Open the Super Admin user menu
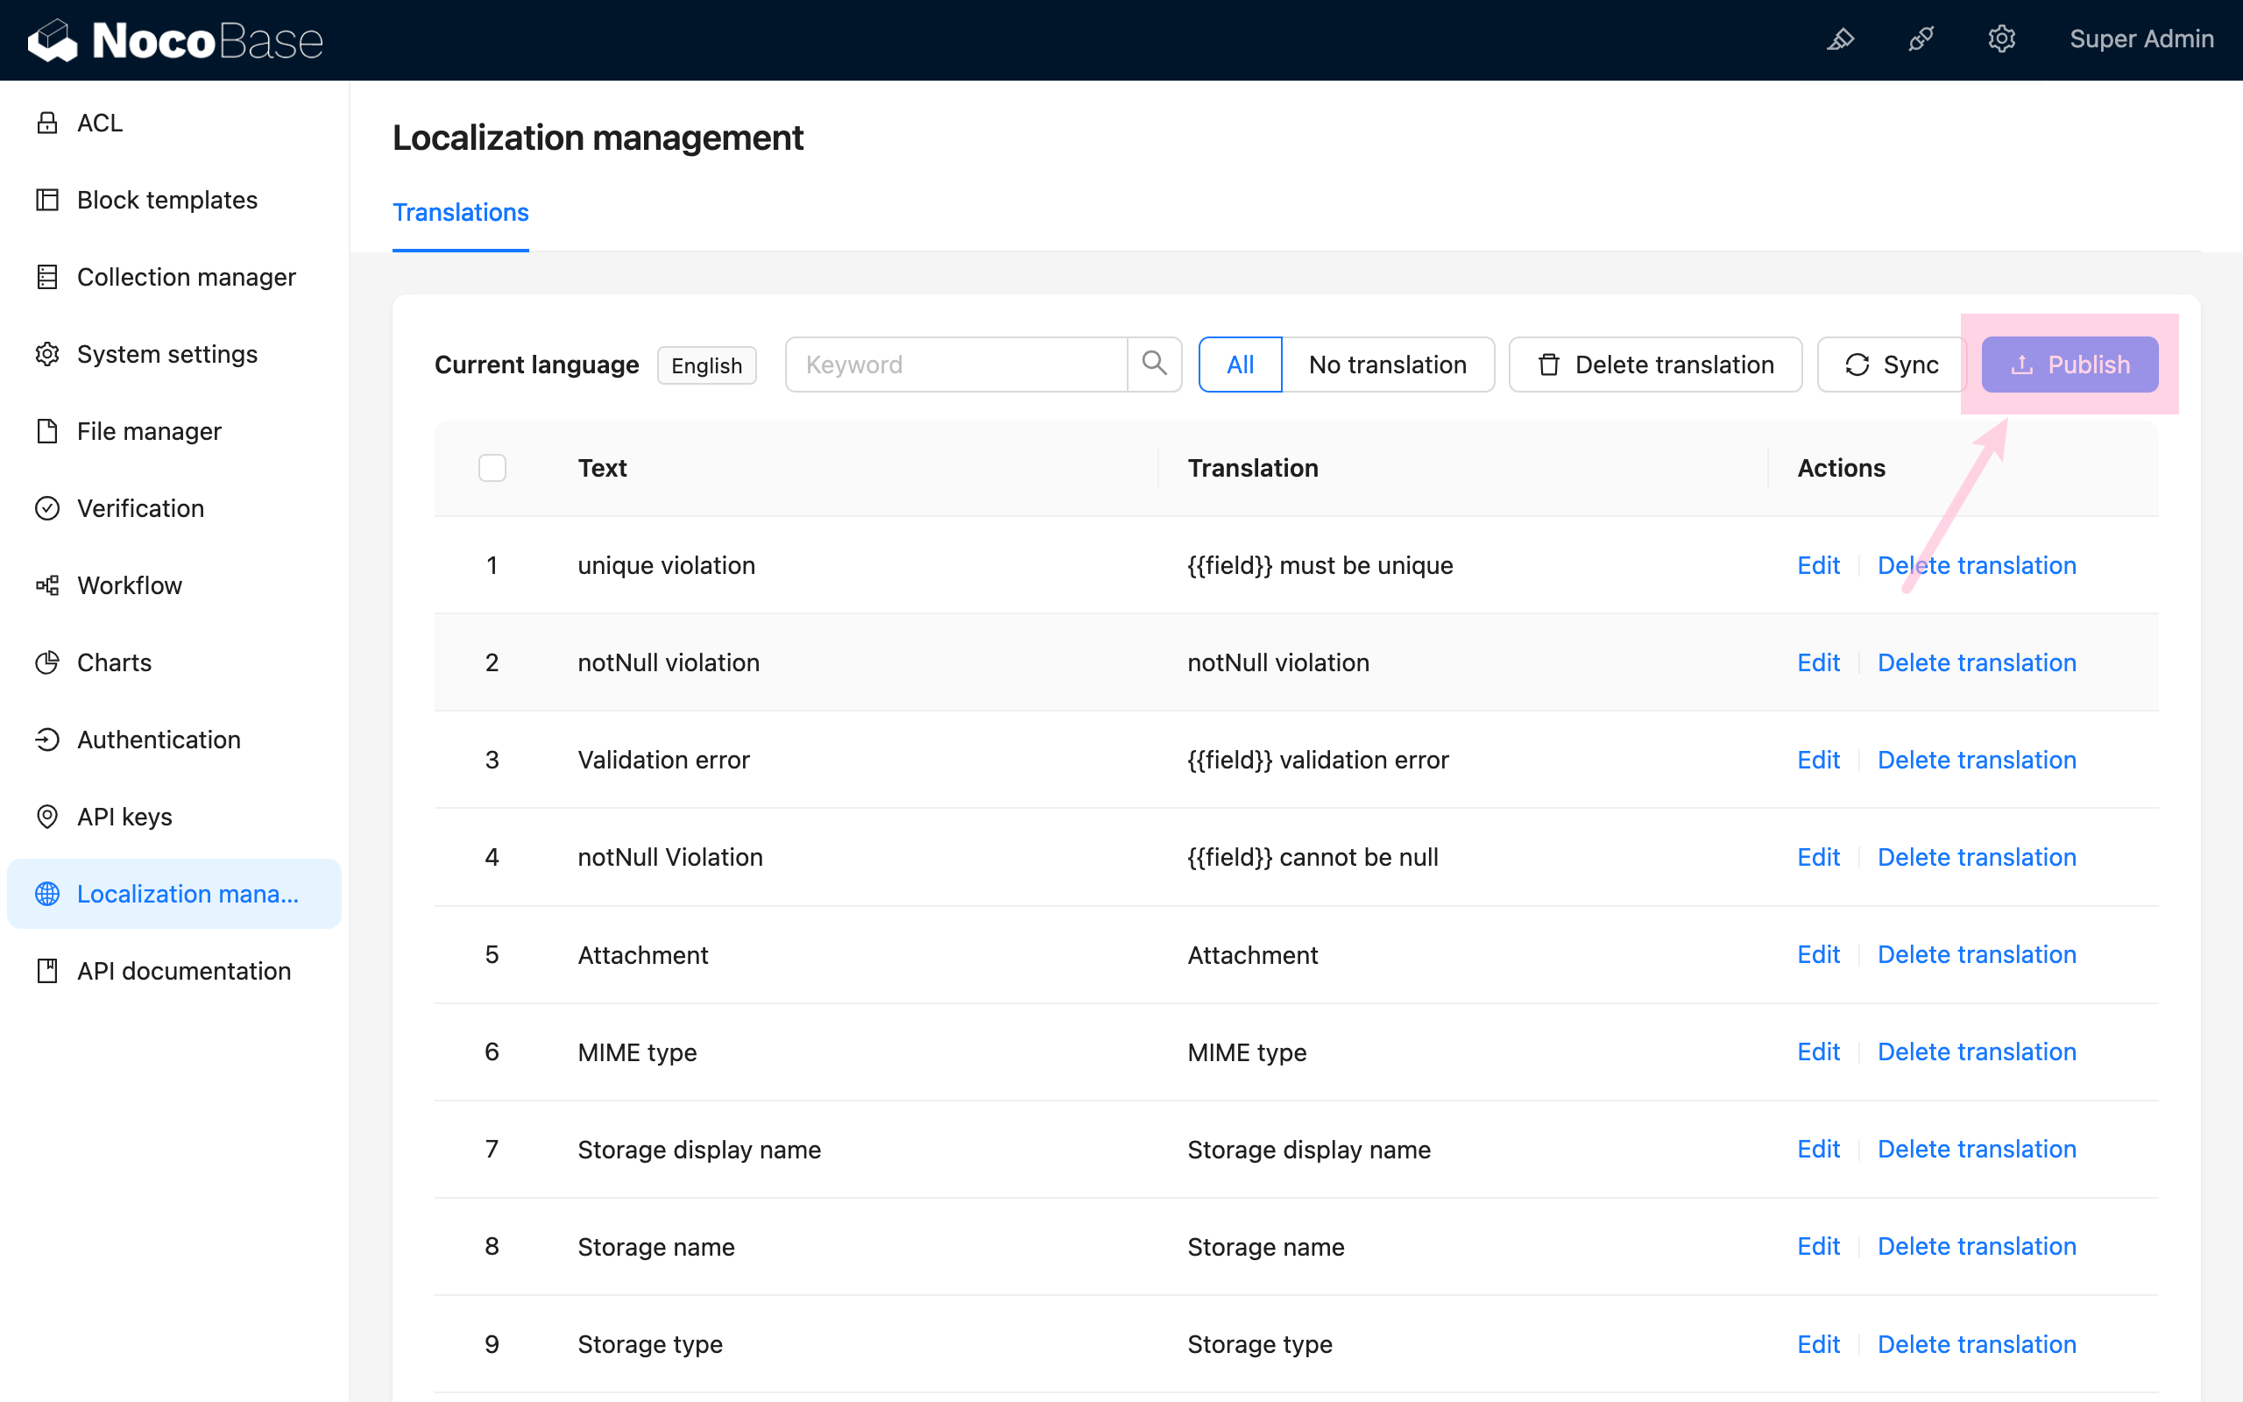 [x=2141, y=39]
